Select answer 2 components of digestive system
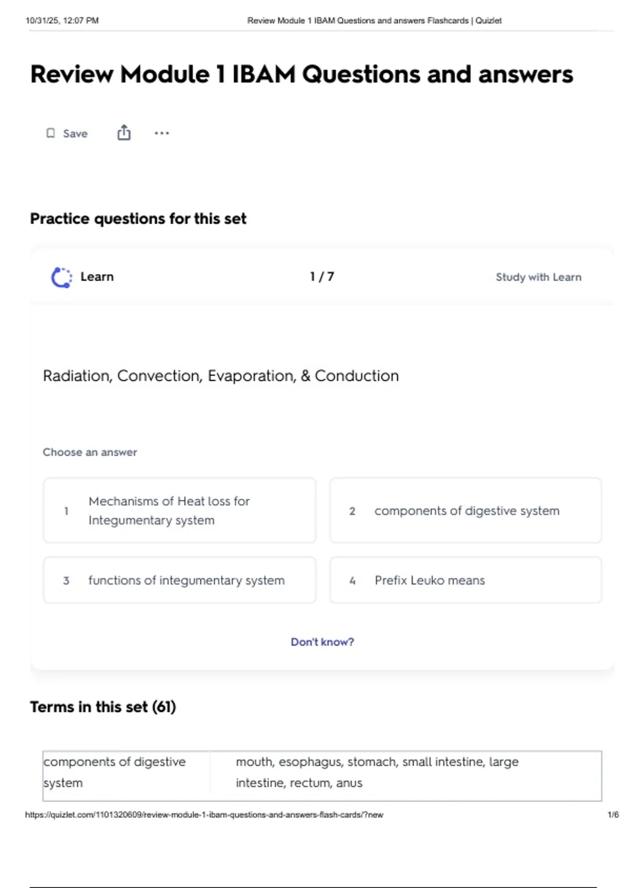Image resolution: width=627 pixels, height=888 pixels. coord(466,510)
